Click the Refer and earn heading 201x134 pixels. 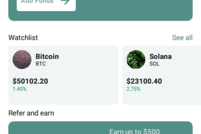[31, 113]
